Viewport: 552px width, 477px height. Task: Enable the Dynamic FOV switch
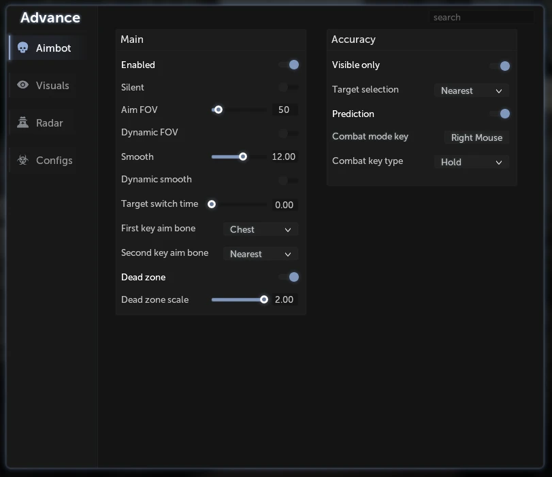pos(289,133)
